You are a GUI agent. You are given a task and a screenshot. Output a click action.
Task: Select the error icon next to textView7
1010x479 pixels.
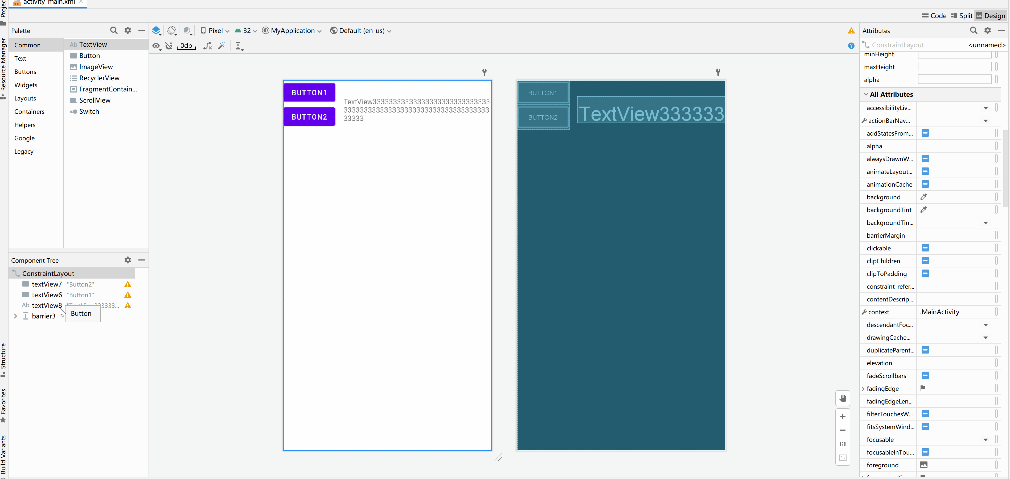[x=128, y=284]
